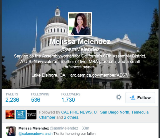Click Melissa Melendez name in tweet
Screen dimensions: 160x138
(33, 128)
